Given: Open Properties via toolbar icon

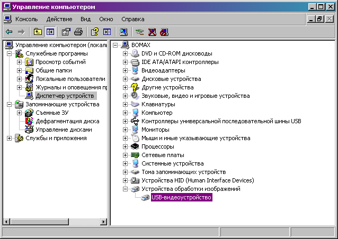Looking at the screenshot, I should point(66,32).
